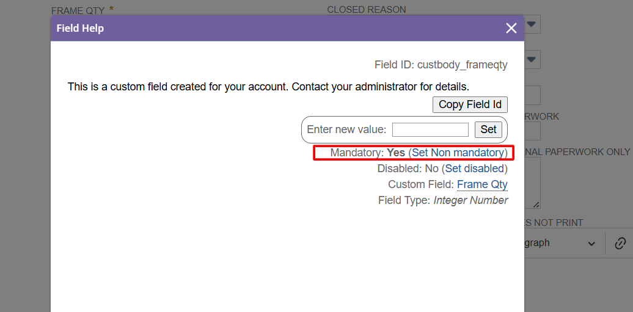Click the Set Non mandatory link
633x312 pixels.
click(x=458, y=153)
